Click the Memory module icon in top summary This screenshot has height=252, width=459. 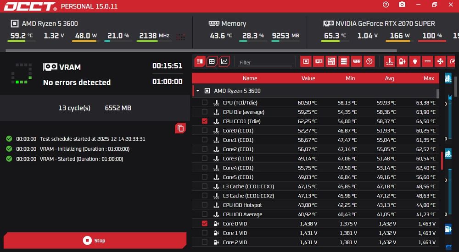coord(214,23)
